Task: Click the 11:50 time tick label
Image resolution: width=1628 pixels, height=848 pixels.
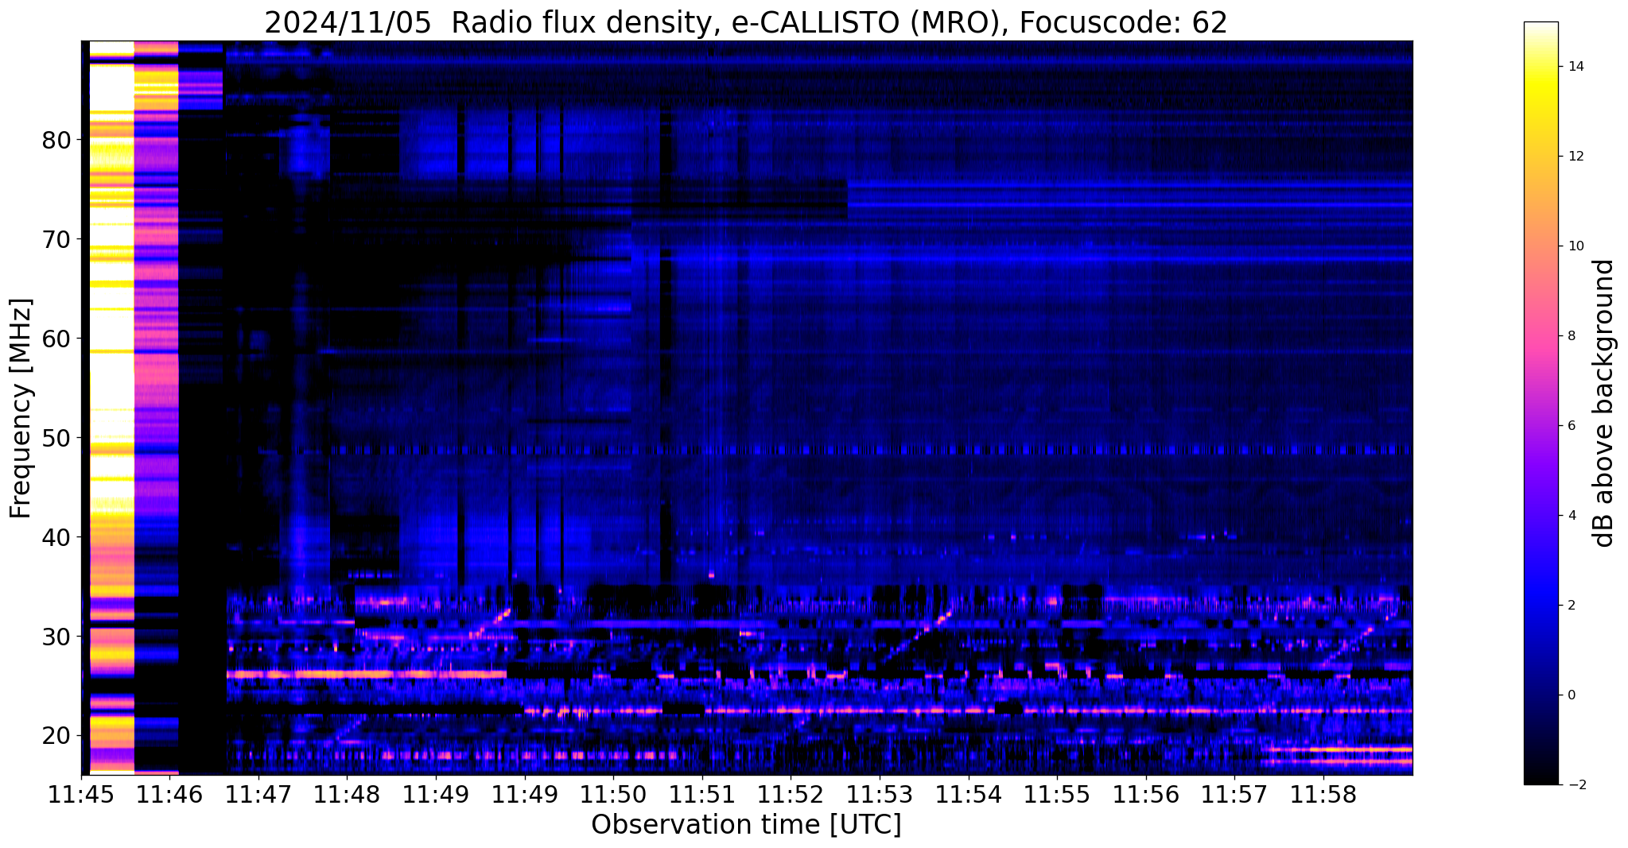Action: (613, 795)
